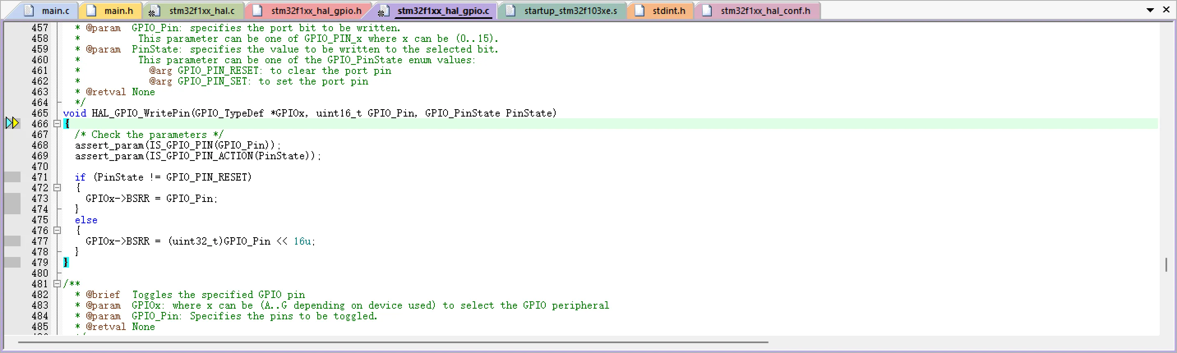The width and height of the screenshot is (1177, 353).
Task: Click the horizontal scrollbar at the bottom
Action: (x=393, y=342)
